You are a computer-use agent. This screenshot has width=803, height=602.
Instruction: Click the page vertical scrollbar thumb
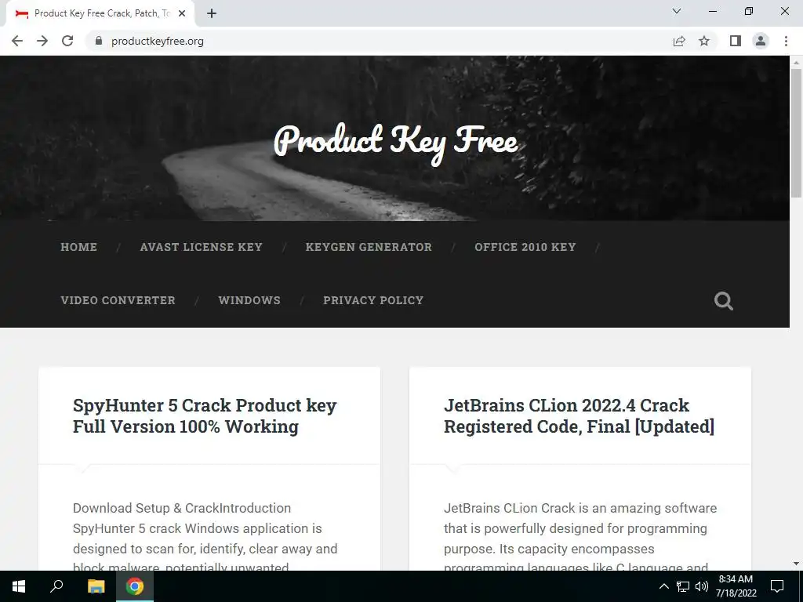tap(796, 133)
